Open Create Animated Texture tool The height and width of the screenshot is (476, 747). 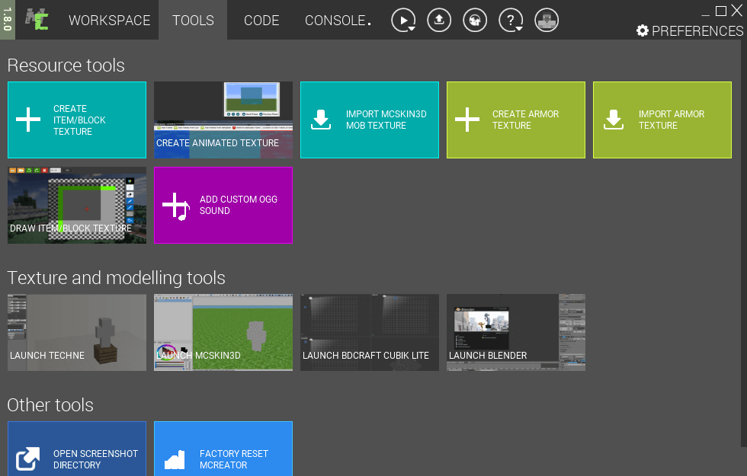[x=223, y=120]
